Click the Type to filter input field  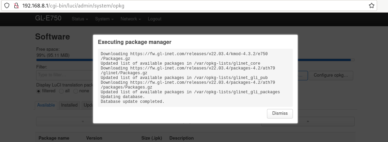coord(64,75)
